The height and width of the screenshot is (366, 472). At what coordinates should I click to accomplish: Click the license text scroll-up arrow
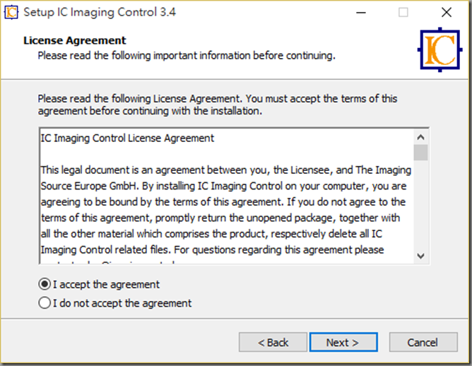[420, 138]
